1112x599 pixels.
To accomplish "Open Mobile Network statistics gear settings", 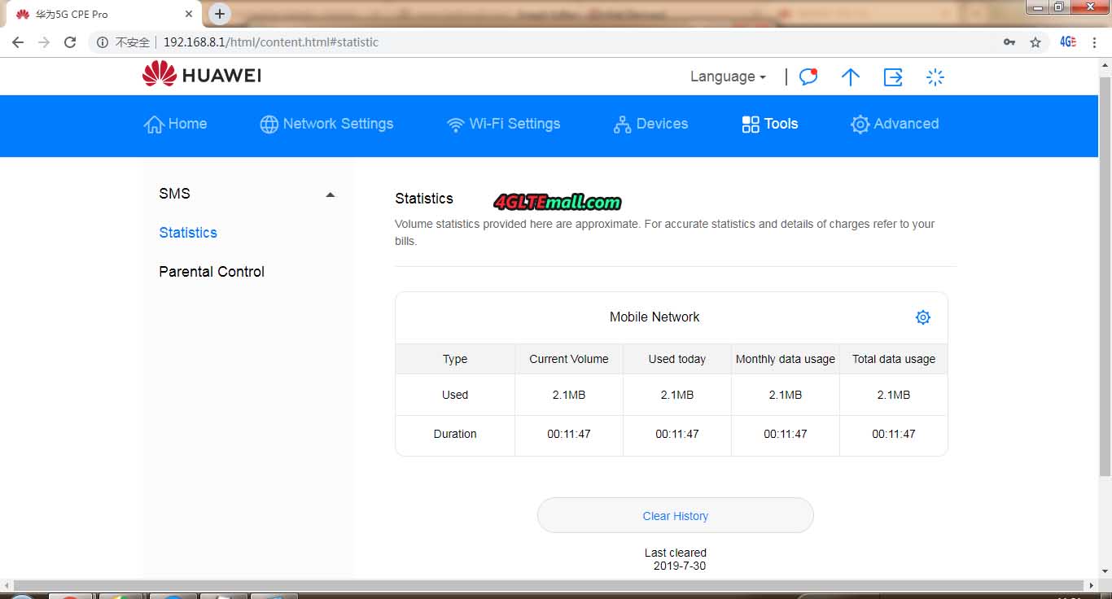I will pyautogui.click(x=922, y=317).
